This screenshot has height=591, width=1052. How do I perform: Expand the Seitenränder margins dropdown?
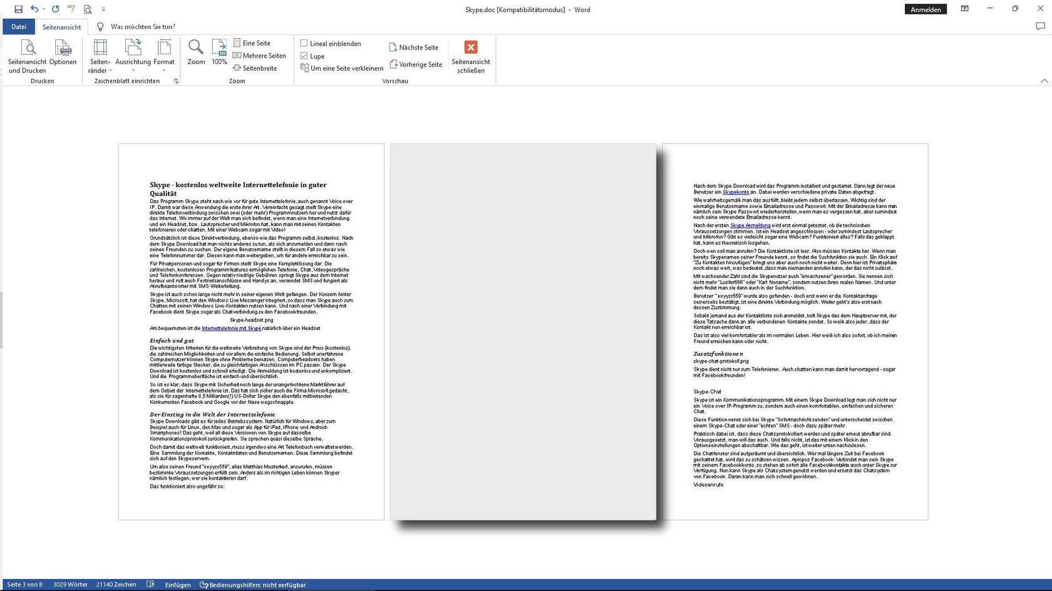tap(100, 56)
